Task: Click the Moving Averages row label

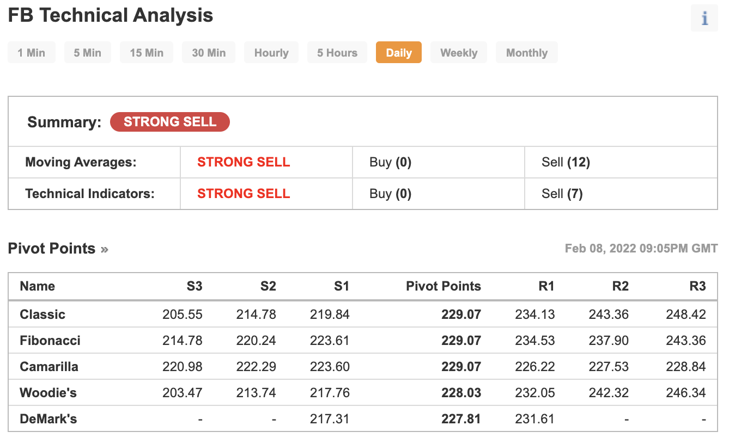Action: (81, 162)
